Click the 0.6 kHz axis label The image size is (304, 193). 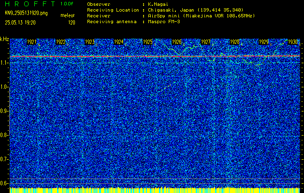click(x=4, y=183)
